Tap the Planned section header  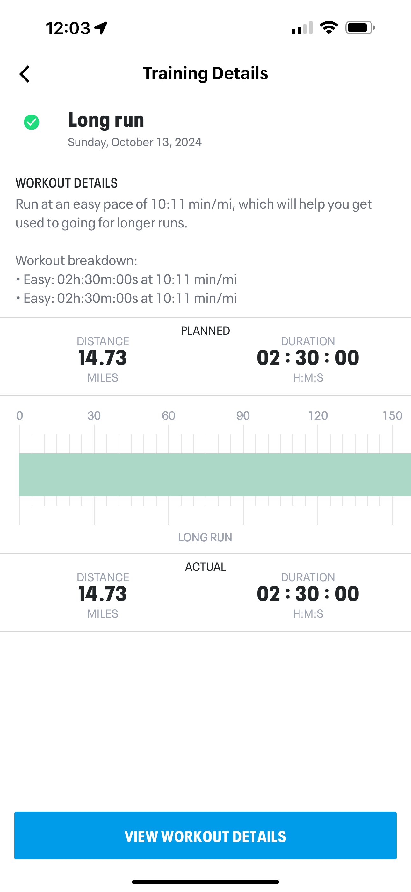(x=205, y=331)
